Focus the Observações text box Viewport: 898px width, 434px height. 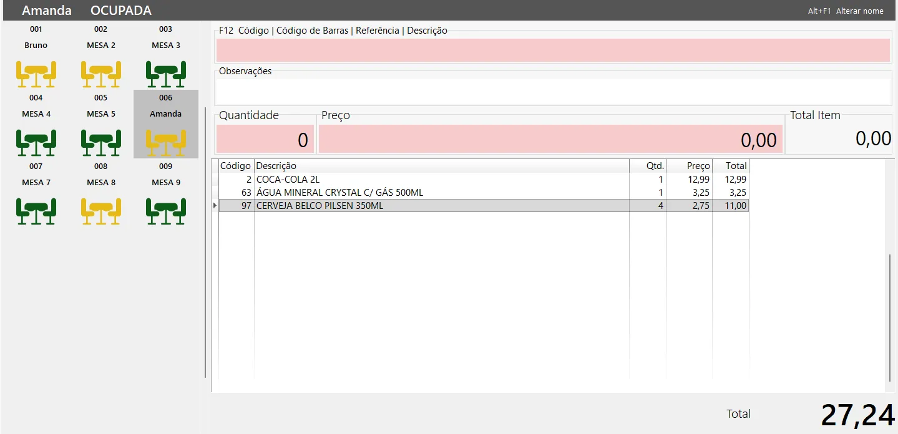pyautogui.click(x=553, y=91)
